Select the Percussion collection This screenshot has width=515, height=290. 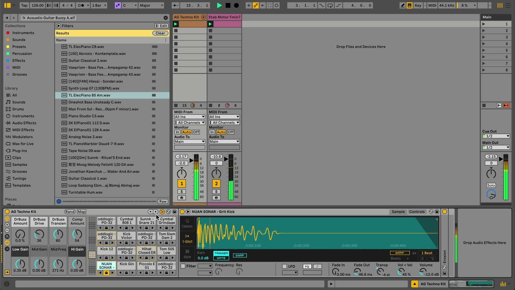(22, 54)
